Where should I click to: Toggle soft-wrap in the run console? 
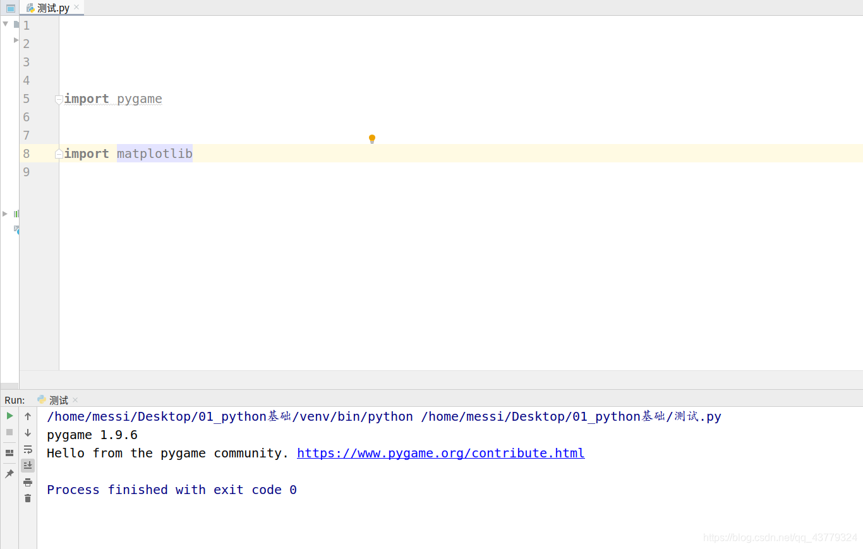click(27, 450)
